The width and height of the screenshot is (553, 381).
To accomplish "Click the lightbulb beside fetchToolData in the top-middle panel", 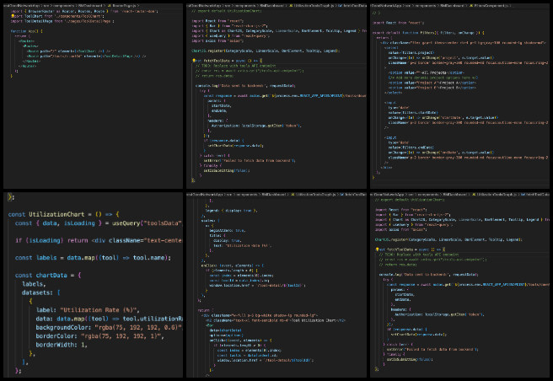I will (194, 61).
